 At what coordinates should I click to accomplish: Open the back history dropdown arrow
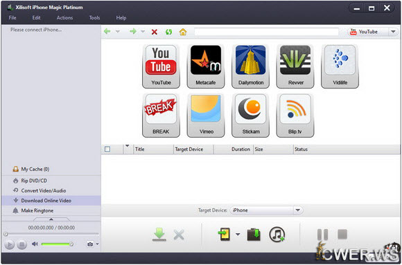(118, 32)
